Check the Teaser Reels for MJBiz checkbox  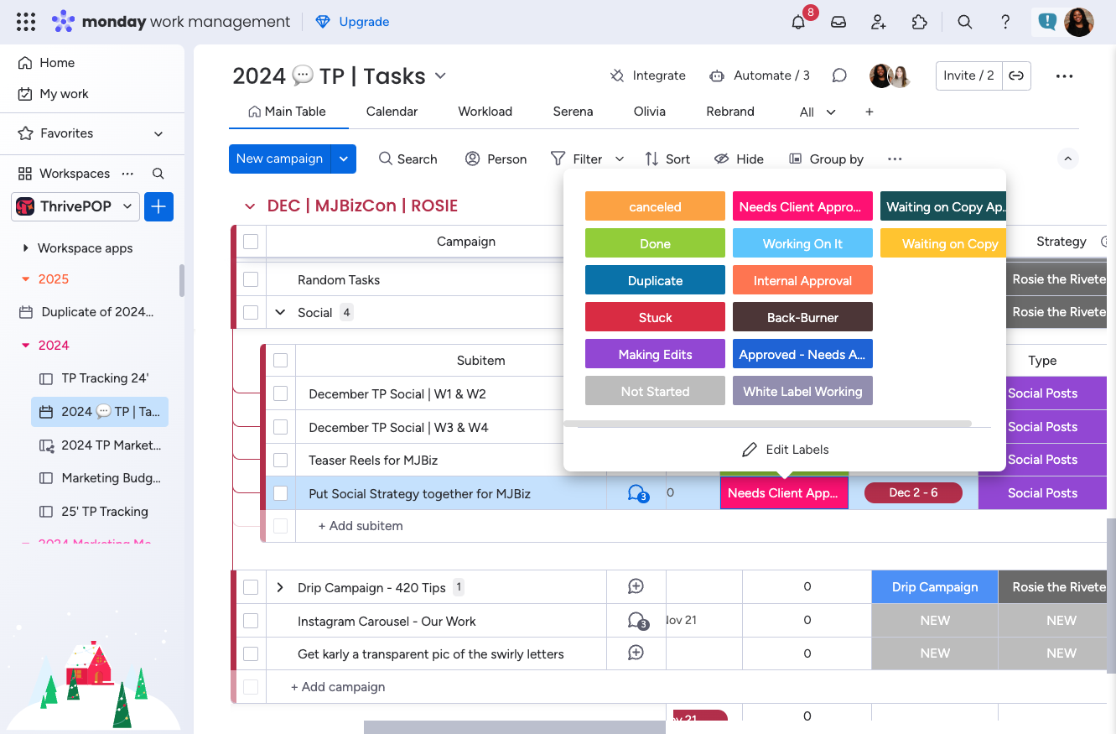point(281,460)
